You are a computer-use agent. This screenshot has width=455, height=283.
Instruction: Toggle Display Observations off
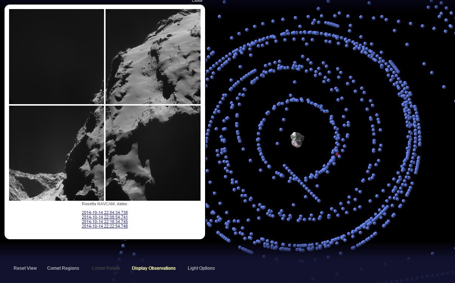153,268
